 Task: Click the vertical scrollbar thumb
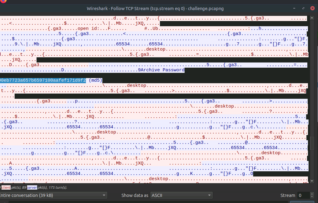coord(312,143)
